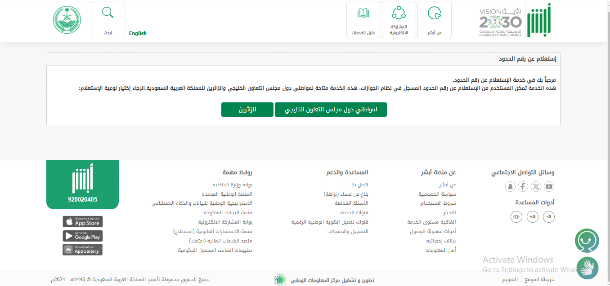Open بوابة المشاركة الالكترونية footer link
Image resolution: width=610 pixels, height=286 pixels.
tap(225, 222)
